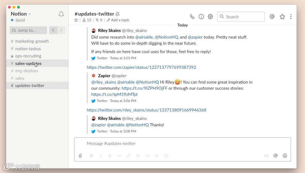Start a call with phone icon

[x=192, y=17]
